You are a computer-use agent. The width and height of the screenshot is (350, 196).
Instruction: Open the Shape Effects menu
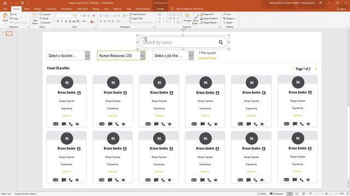pyautogui.click(x=209, y=23)
